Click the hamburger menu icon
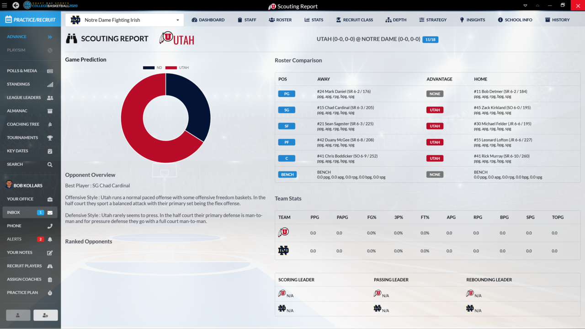Viewport: 585px width, 329px height. pyautogui.click(x=5, y=5)
